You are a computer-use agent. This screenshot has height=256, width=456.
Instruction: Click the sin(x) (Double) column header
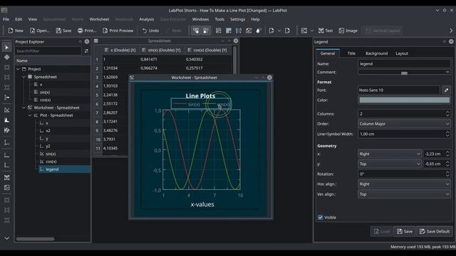click(162, 50)
